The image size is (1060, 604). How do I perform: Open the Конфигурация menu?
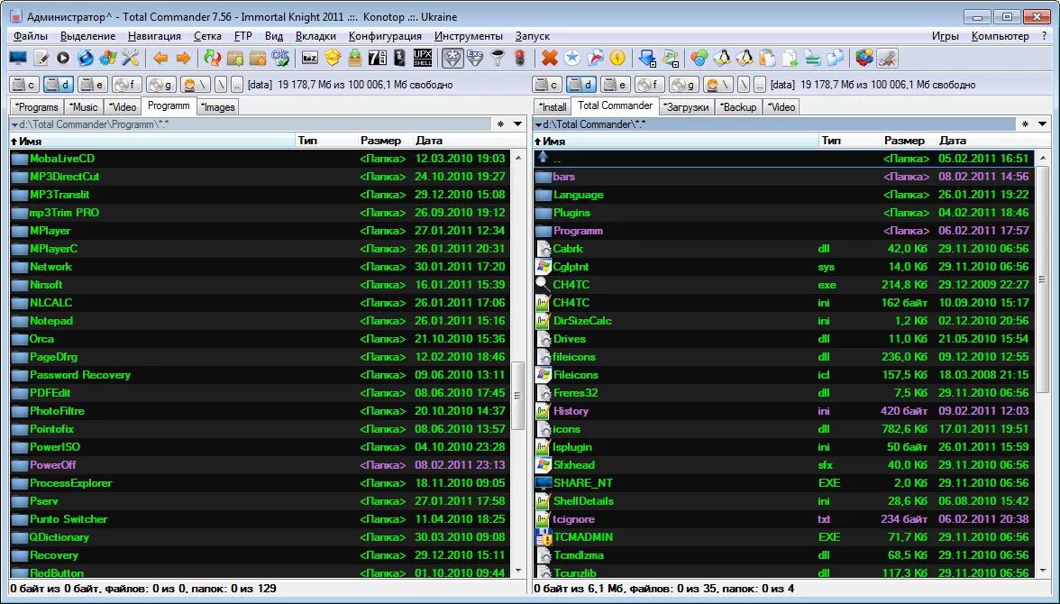[x=386, y=36]
